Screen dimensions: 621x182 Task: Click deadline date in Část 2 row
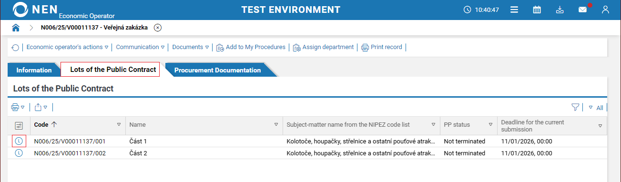[x=526, y=153]
